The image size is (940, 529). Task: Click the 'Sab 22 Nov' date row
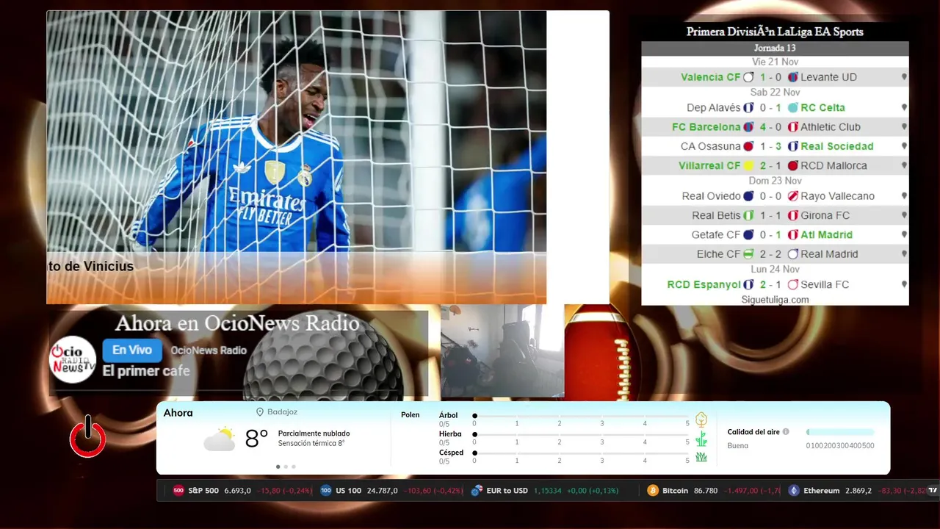775,93
